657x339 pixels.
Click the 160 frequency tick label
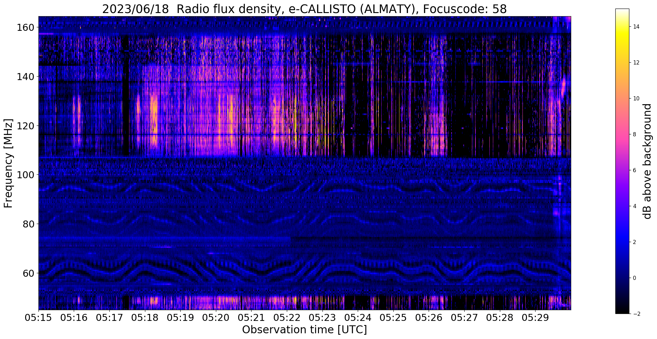tap(25, 28)
